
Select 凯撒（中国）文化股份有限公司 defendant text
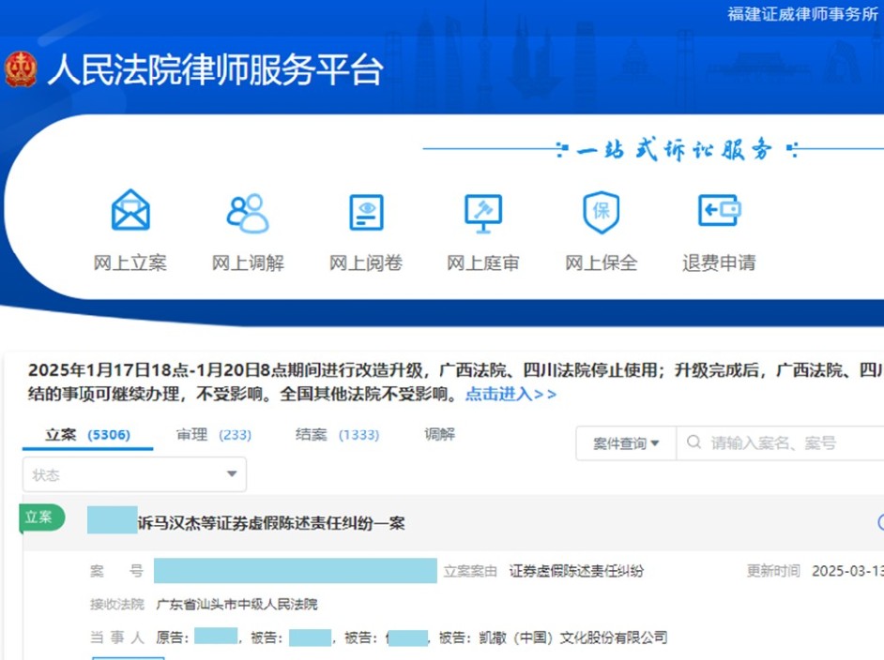click(x=573, y=637)
